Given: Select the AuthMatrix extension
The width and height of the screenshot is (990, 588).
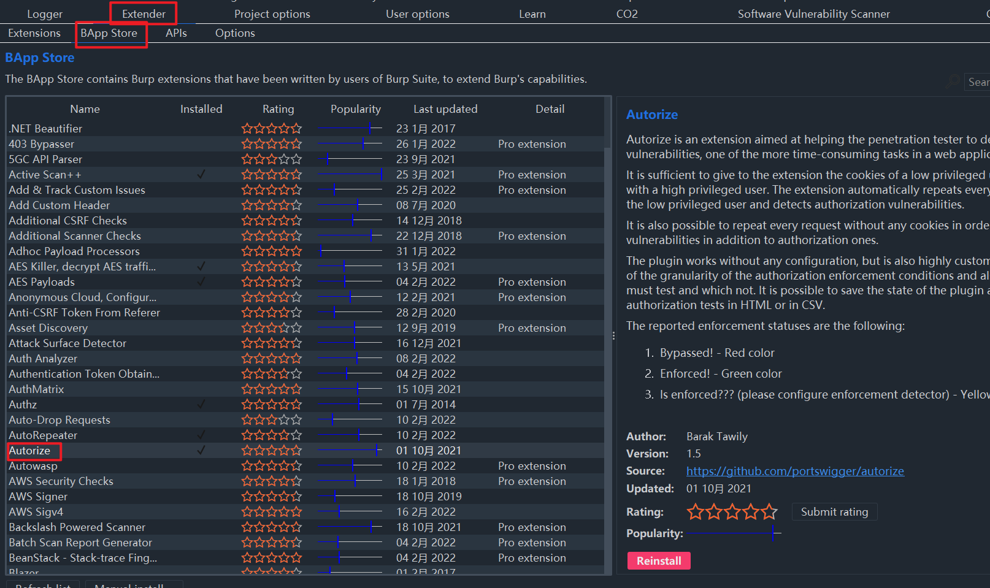Looking at the screenshot, I should tap(305, 389).
